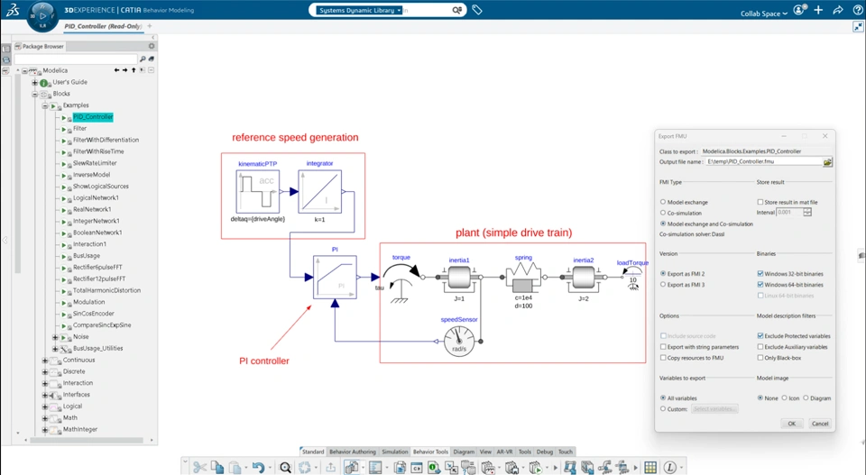866x475 pixels.
Task: Click the Copy icon in bottom toolbar
Action: [217, 467]
